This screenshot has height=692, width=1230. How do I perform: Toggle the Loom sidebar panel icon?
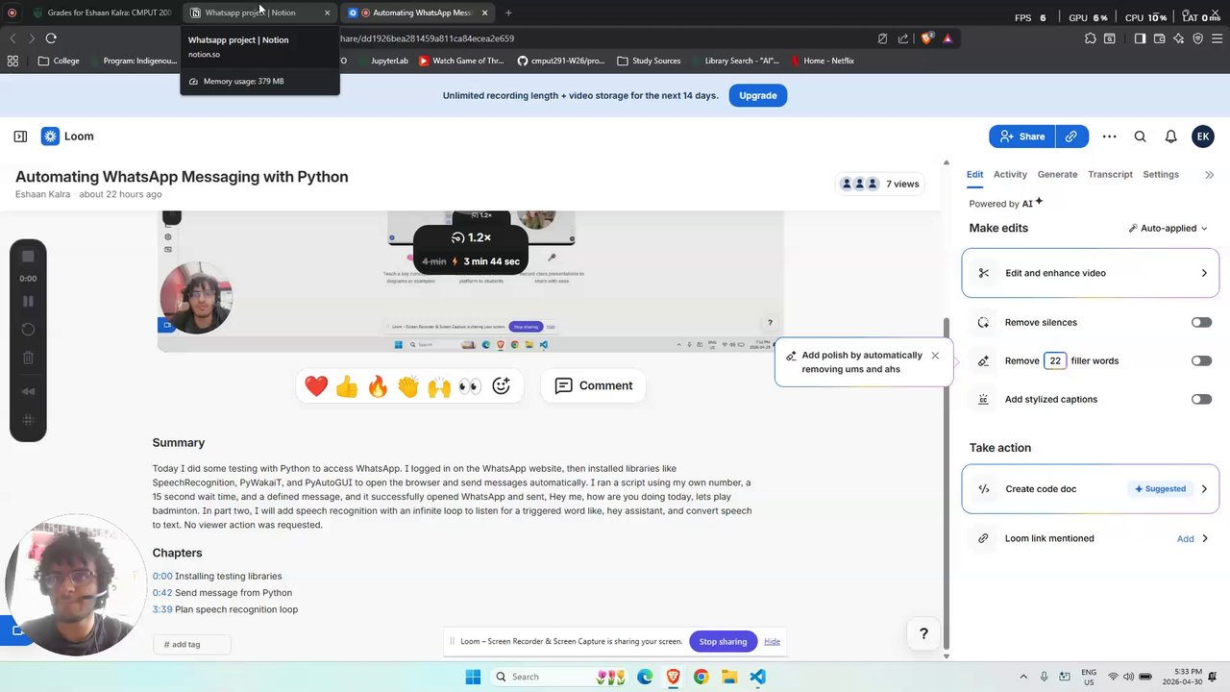tap(20, 136)
